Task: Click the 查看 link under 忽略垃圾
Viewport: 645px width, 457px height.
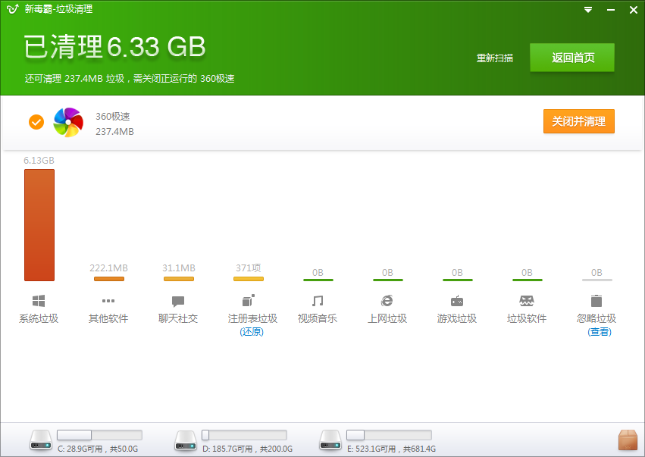Action: pos(600,332)
